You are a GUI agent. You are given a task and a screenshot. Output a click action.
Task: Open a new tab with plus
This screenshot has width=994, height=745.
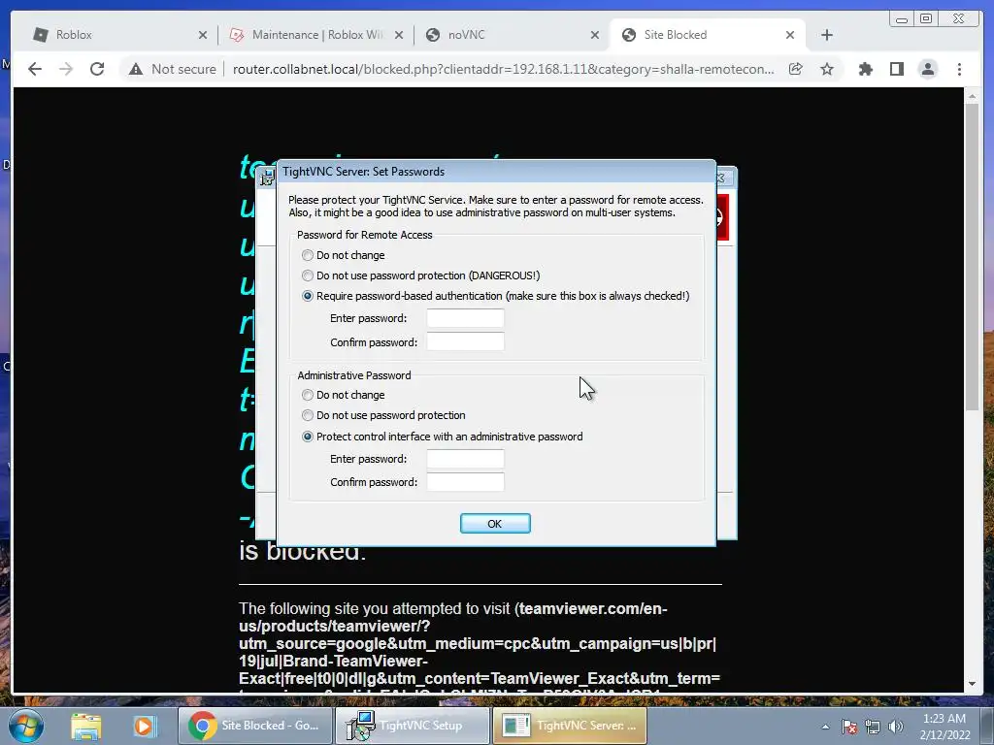(x=827, y=35)
